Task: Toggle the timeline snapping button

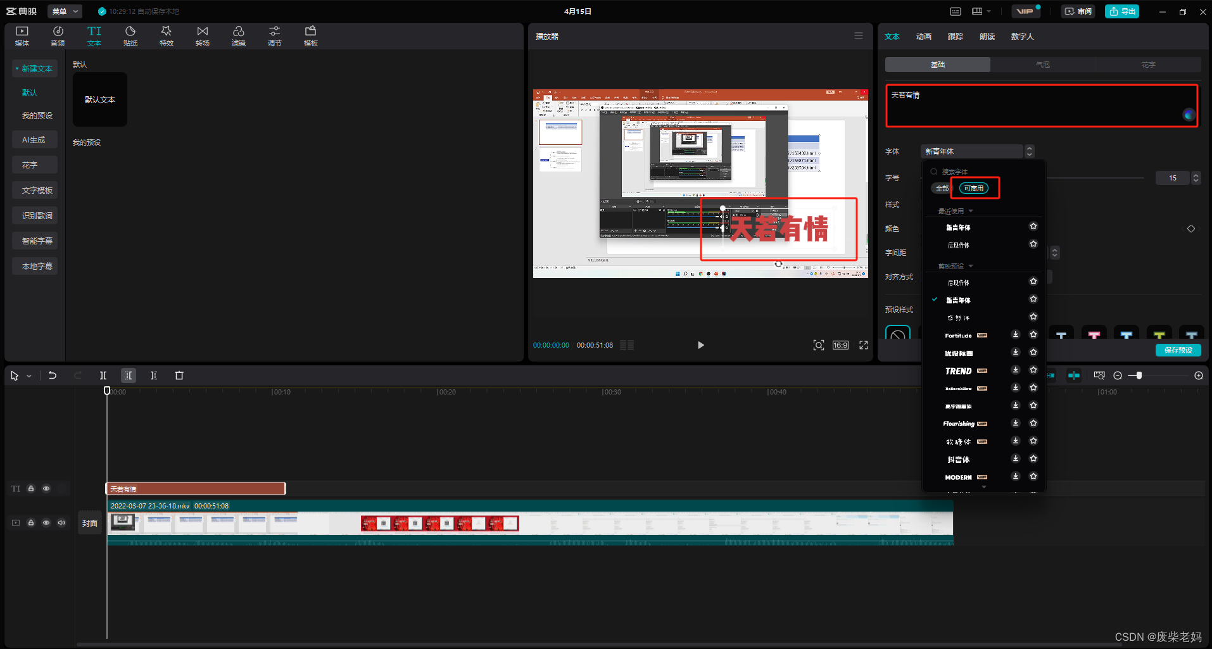Action: [1074, 375]
